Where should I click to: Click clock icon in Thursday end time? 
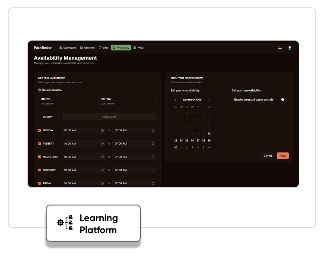point(153,170)
